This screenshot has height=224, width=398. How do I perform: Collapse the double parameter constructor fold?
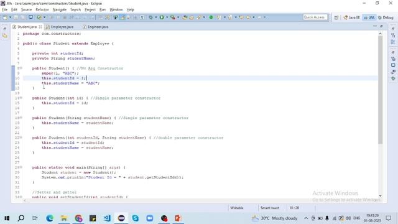click(x=21, y=138)
